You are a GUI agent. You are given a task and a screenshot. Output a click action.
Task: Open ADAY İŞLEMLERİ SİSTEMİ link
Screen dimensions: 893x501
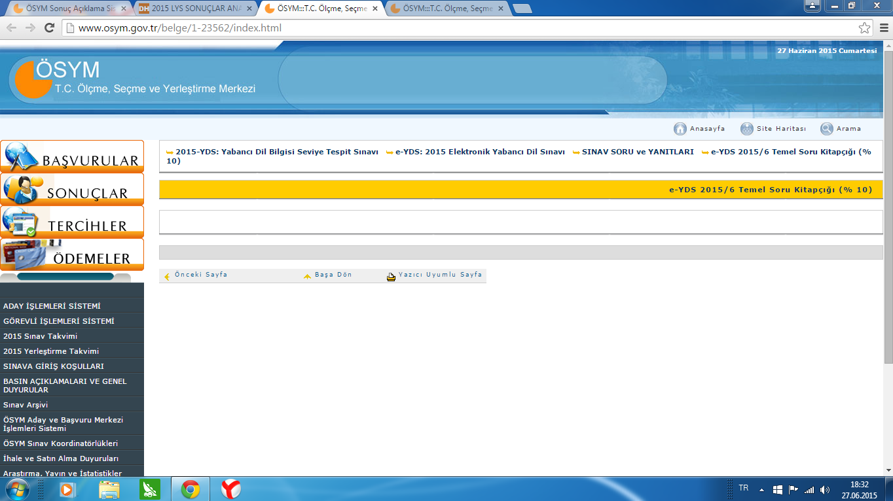pos(52,306)
